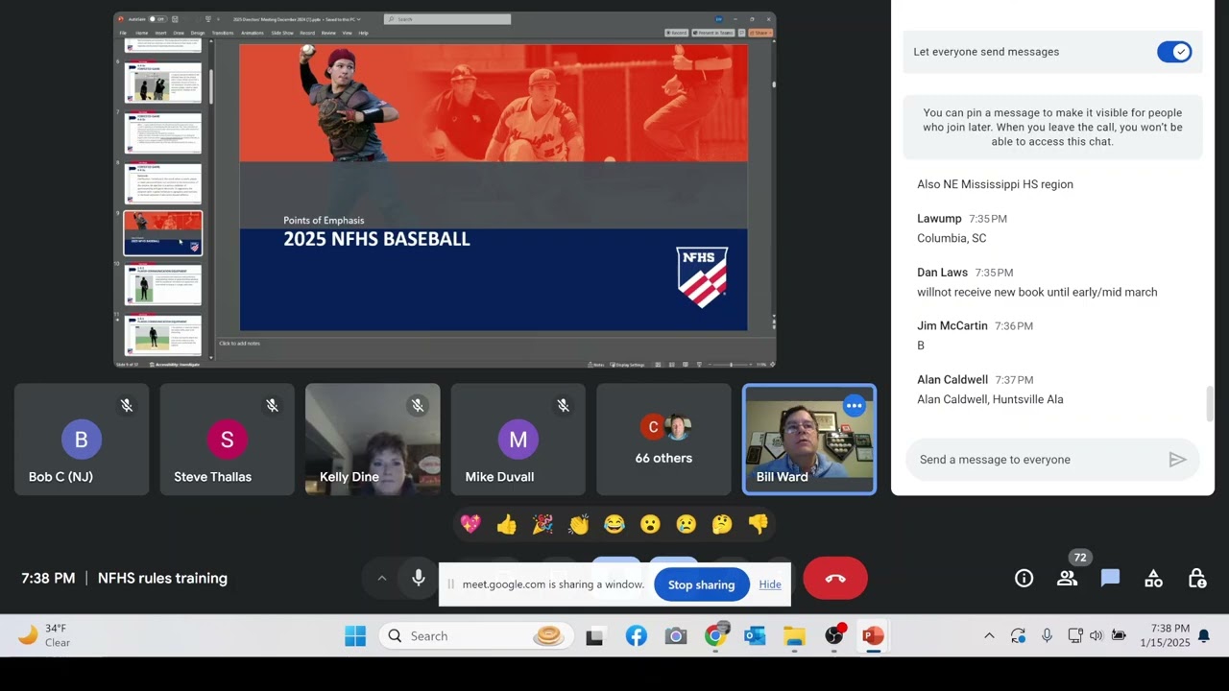Screen dimensions: 1229x691
Task: Open the activities shapes icon
Action: click(x=1153, y=578)
